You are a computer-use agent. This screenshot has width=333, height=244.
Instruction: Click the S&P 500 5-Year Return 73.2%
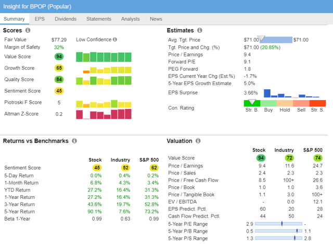[x=151, y=212]
